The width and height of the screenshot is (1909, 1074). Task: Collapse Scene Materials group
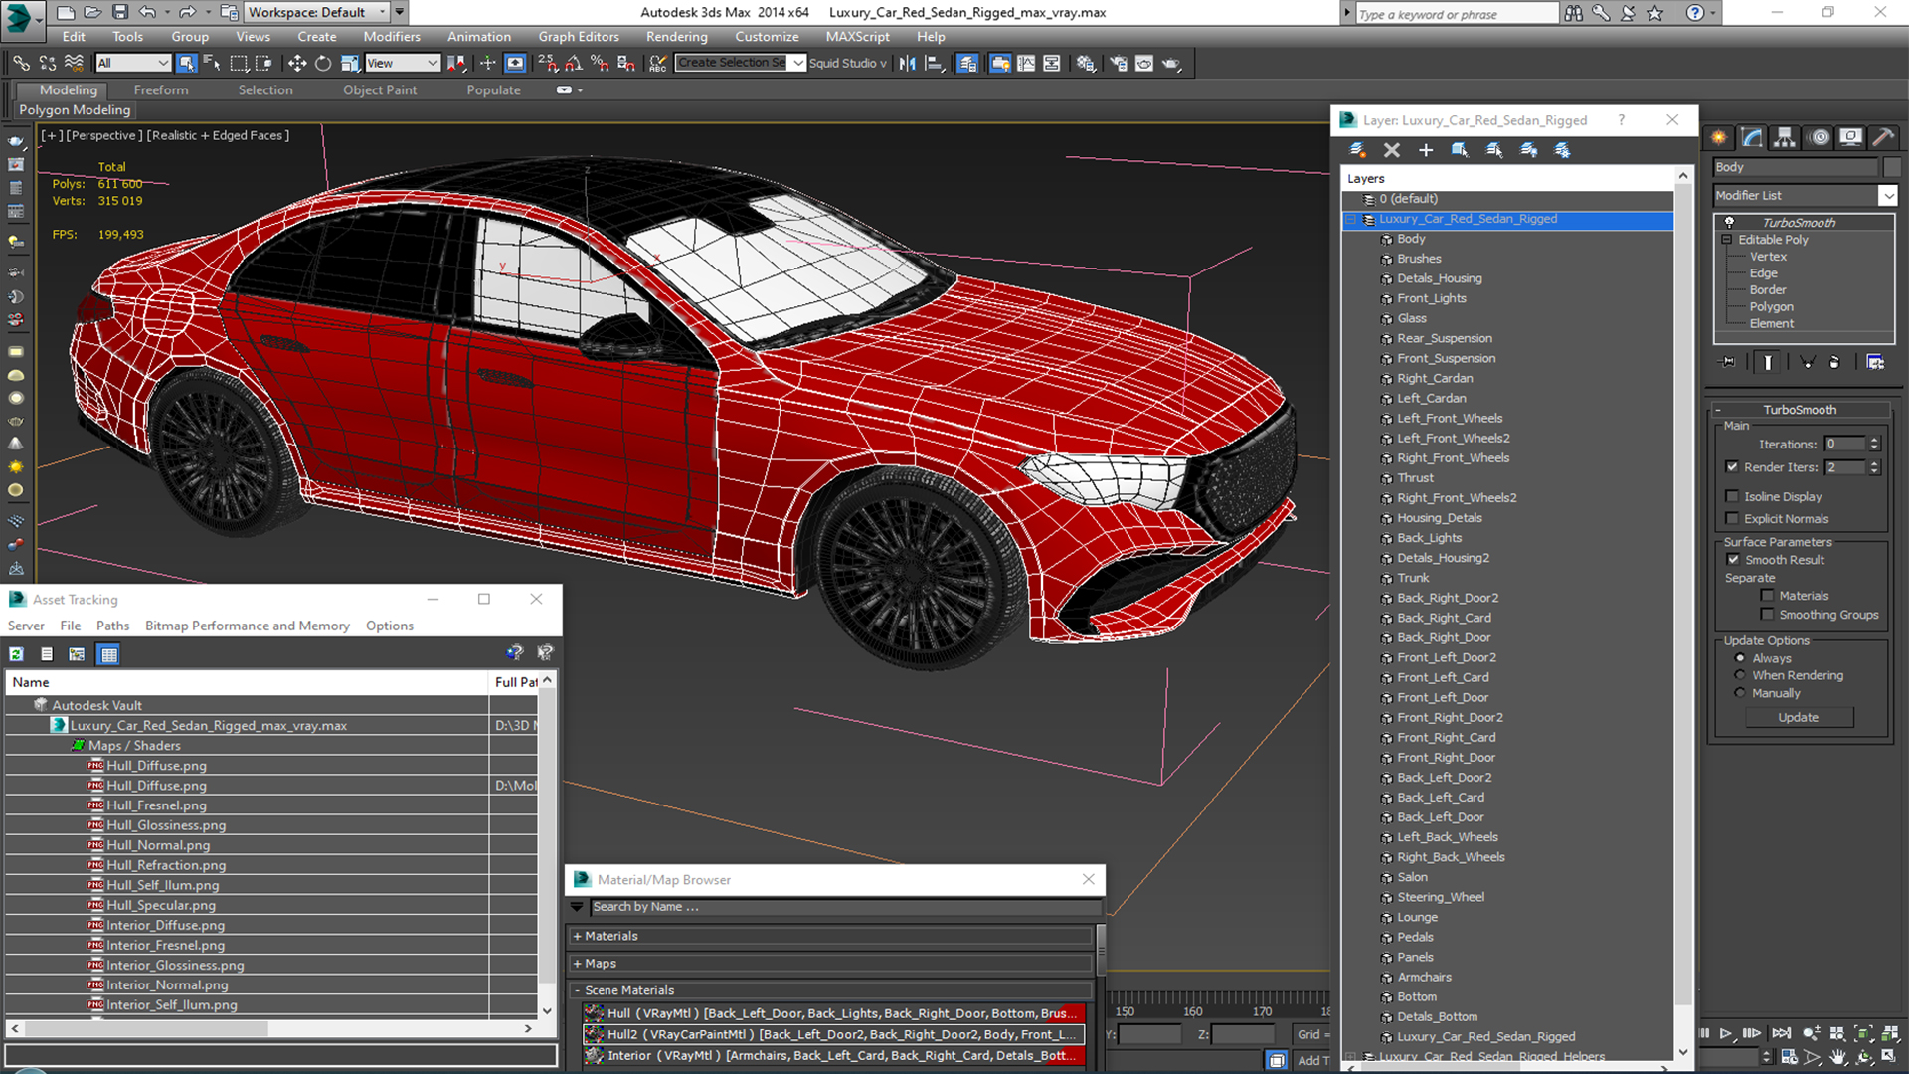[577, 990]
